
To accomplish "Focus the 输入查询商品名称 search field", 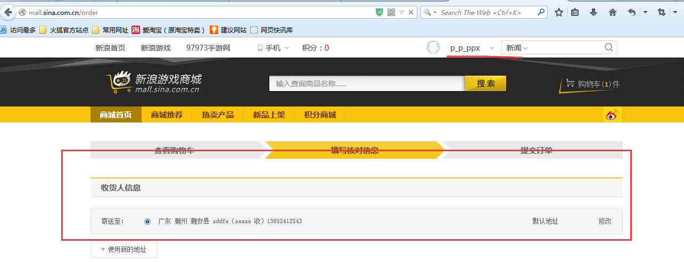I will pyautogui.click(x=367, y=84).
